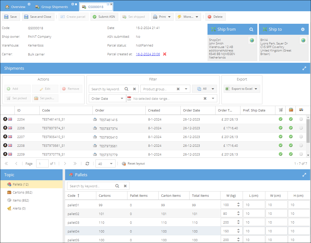
Task: Refresh the shipments grid
Action: [x=87, y=163]
